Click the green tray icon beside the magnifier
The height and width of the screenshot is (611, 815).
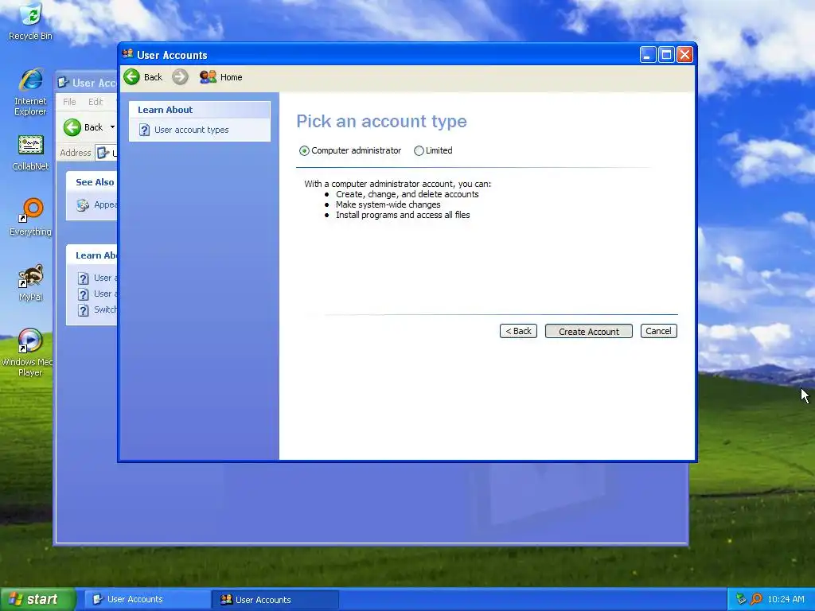741,599
